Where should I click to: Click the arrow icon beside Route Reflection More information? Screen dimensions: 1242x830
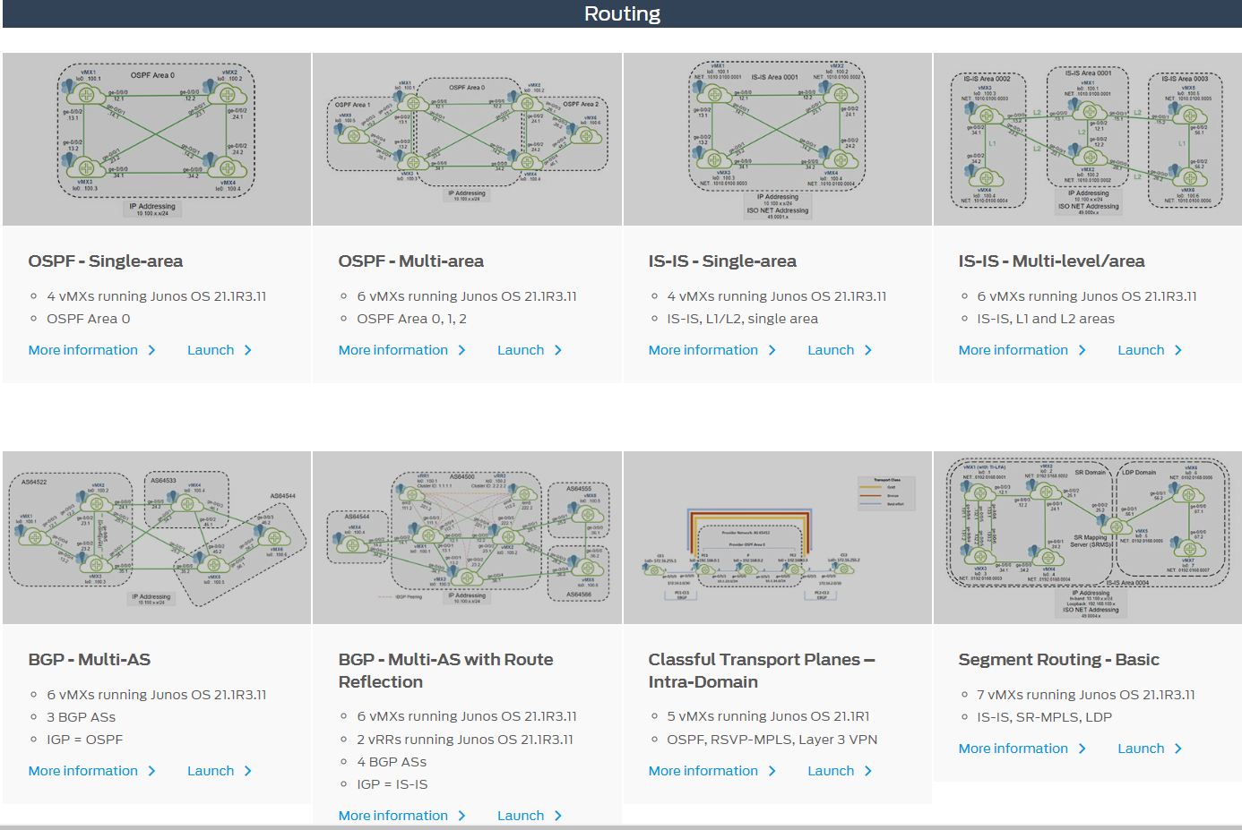462,816
